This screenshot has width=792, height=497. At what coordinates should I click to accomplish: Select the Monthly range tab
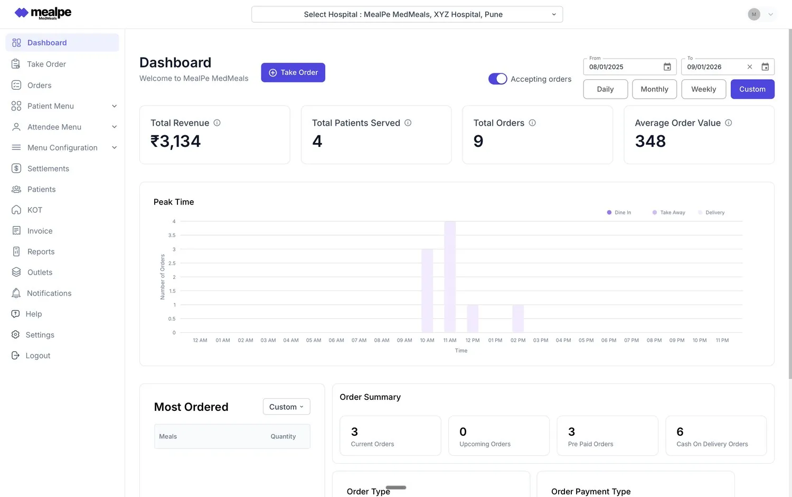coord(655,89)
